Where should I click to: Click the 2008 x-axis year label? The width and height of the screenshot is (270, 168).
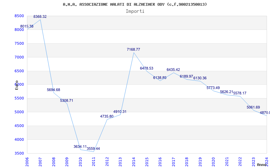coord(54,162)
